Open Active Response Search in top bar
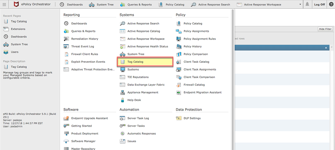The width and height of the screenshot is (335, 150). pos(210,4)
